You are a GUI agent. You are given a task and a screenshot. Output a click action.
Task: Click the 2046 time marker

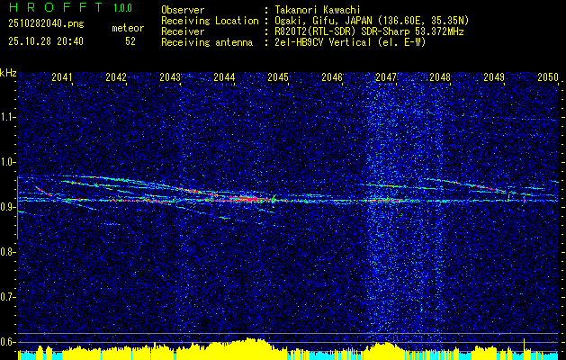click(x=332, y=77)
